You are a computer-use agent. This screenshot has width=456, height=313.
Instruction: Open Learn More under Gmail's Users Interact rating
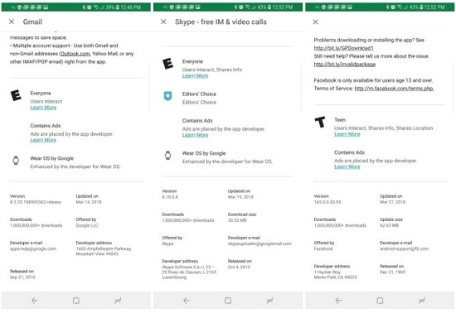pyautogui.click(x=43, y=108)
